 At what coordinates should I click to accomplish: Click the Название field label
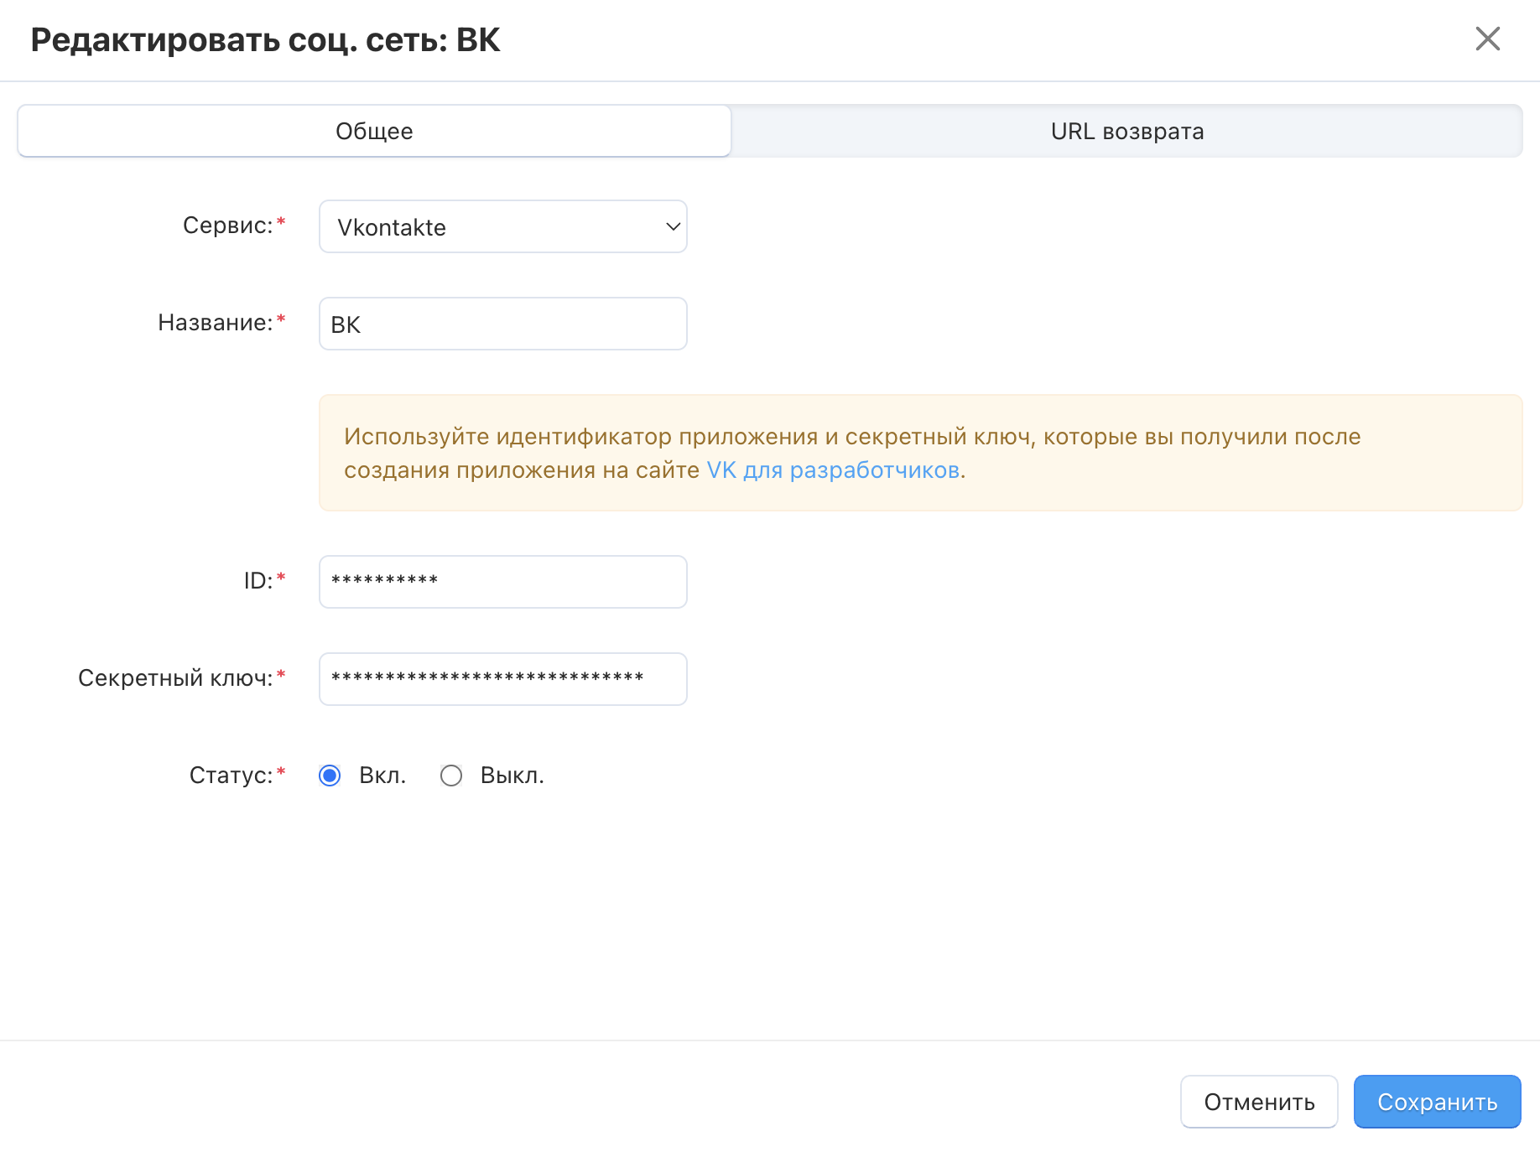(x=215, y=323)
